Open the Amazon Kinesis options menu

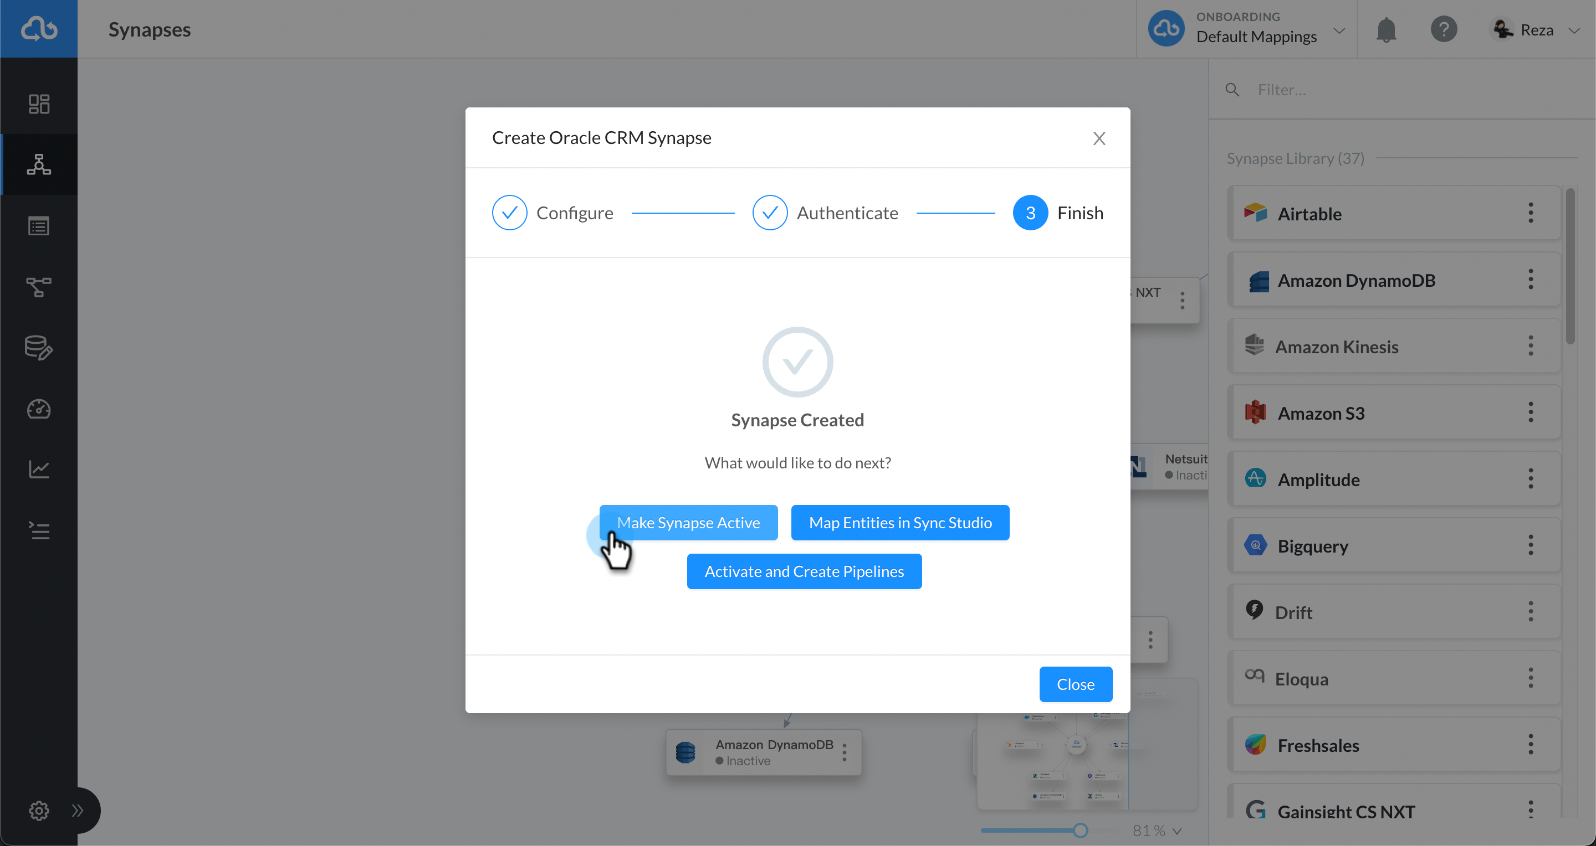coord(1530,345)
